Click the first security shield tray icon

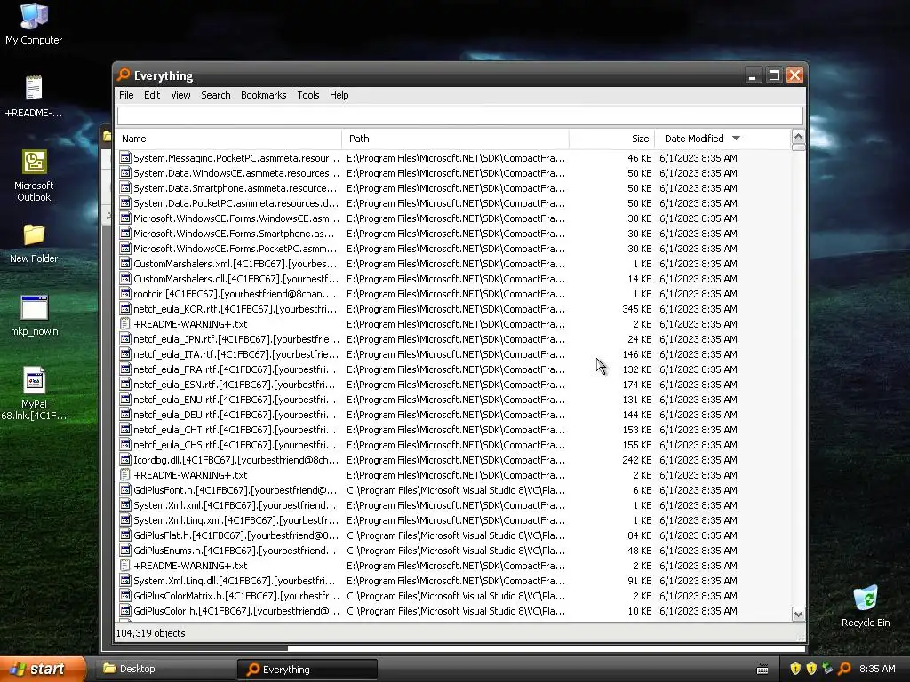coord(795,669)
